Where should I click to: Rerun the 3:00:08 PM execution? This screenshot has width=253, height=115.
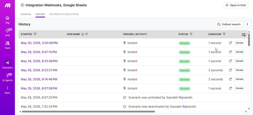point(230,43)
